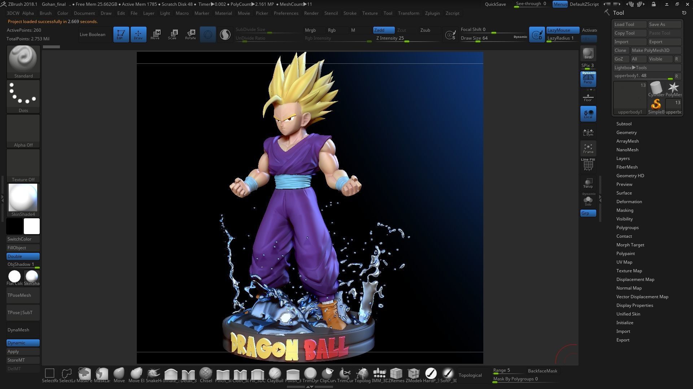The width and height of the screenshot is (693, 389).
Task: Expand the Display Properties section
Action: coord(635,305)
